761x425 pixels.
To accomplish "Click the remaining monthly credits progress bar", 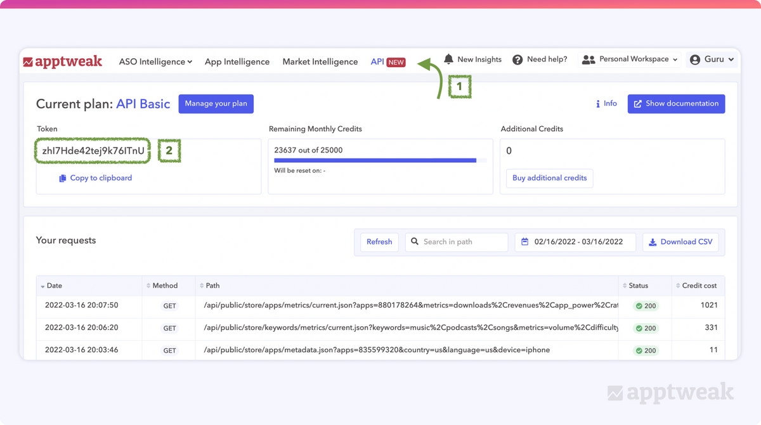I will pos(380,161).
